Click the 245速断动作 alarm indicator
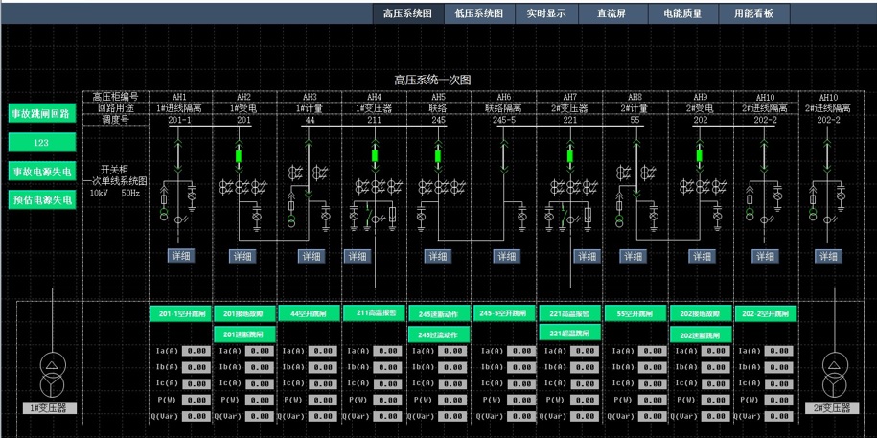The width and height of the screenshot is (877, 438). click(439, 313)
